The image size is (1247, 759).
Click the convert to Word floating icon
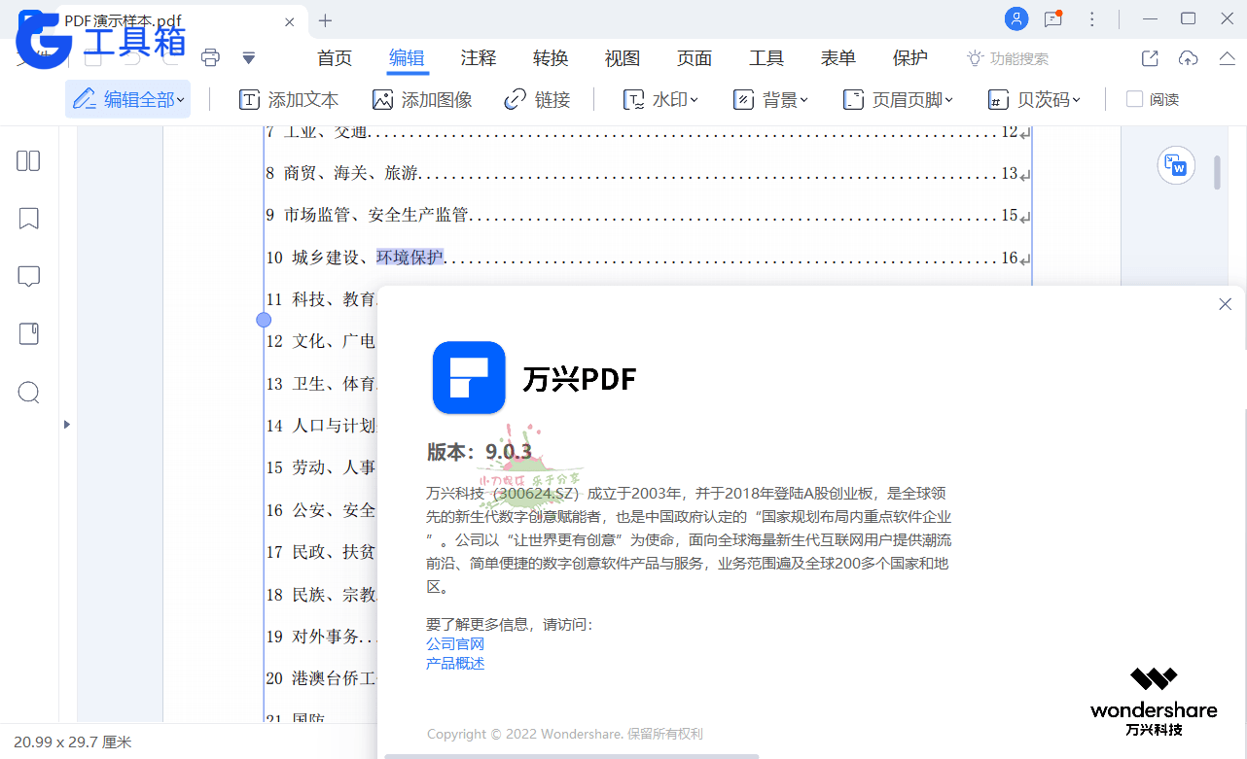(x=1176, y=165)
